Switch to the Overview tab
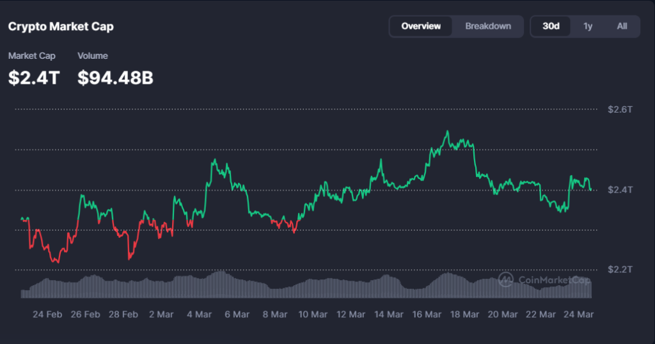Viewport: 655px width, 344px height. (421, 26)
